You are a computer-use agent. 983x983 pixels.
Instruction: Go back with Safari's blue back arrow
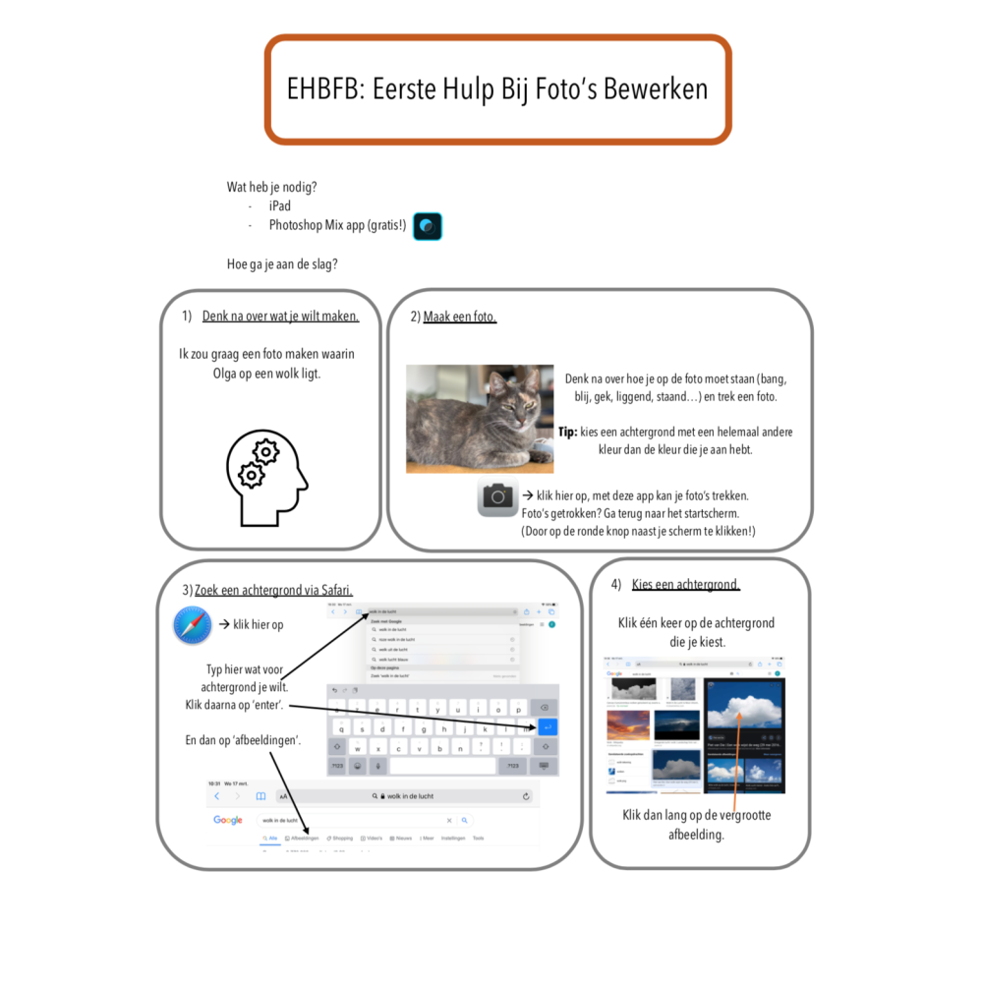(217, 796)
